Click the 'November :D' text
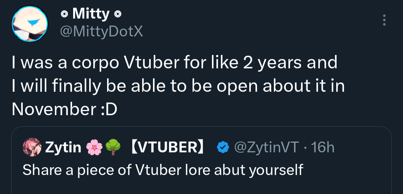Image resolution: width=403 pixels, height=194 pixels. coord(64,110)
